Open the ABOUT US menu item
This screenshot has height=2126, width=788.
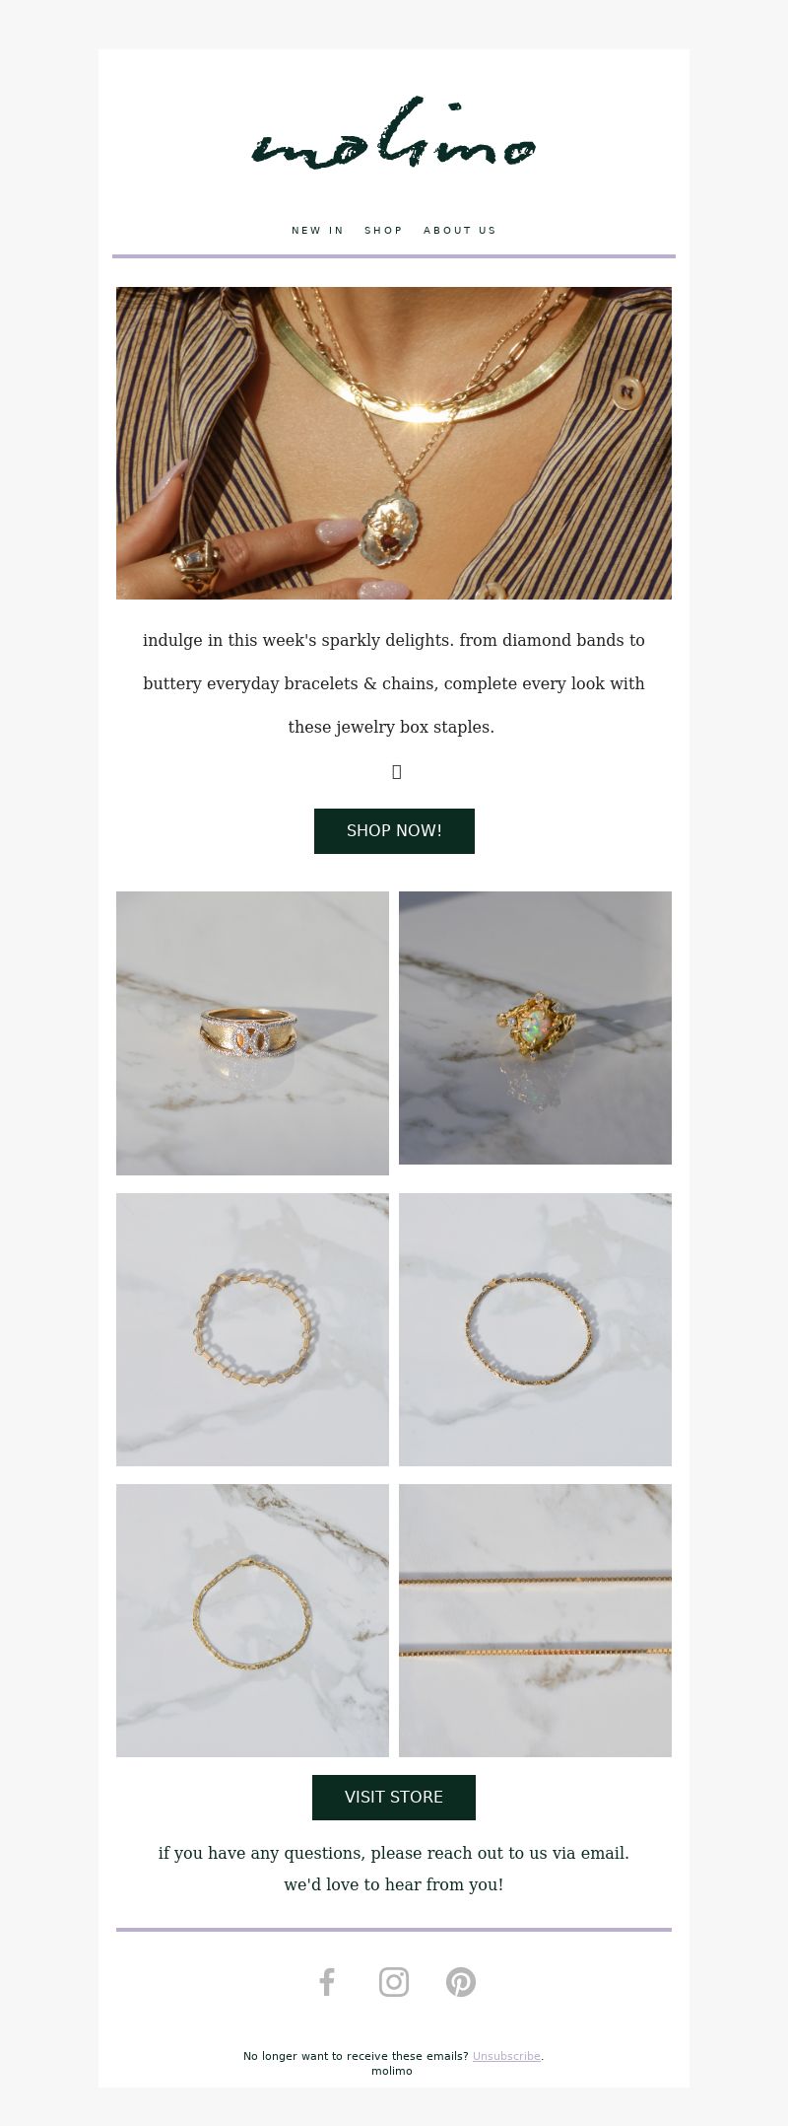pyautogui.click(x=460, y=231)
